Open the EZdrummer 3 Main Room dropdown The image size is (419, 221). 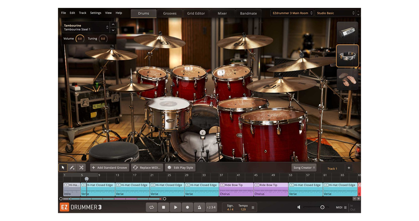coord(292,13)
